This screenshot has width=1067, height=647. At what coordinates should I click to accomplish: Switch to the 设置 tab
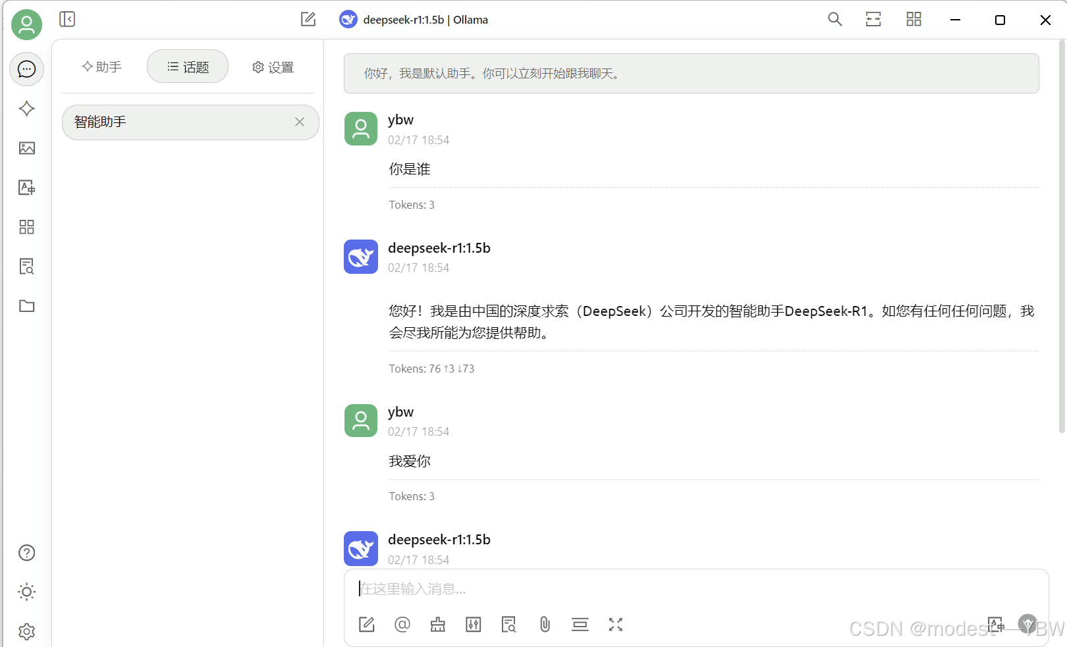pyautogui.click(x=273, y=67)
